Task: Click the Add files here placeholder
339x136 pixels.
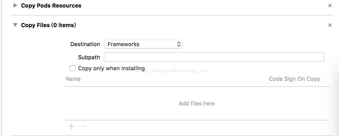Action: point(197,103)
